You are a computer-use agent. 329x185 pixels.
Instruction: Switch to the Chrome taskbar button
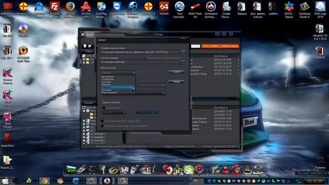click(44, 181)
